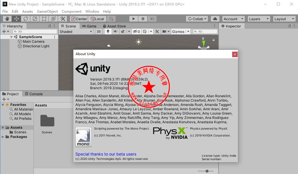Viewport: 298px width, 174px height.
Task: Toggle pivot mode with the Center button
Action: [79, 19]
